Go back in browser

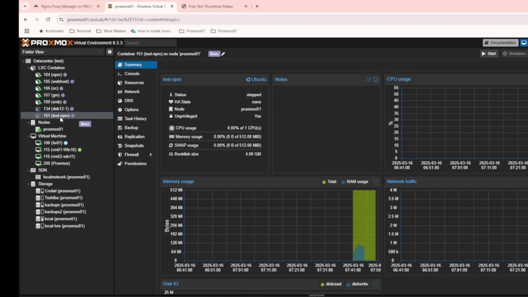click(x=26, y=19)
